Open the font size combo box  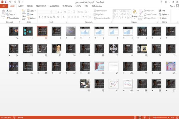point(54,12)
